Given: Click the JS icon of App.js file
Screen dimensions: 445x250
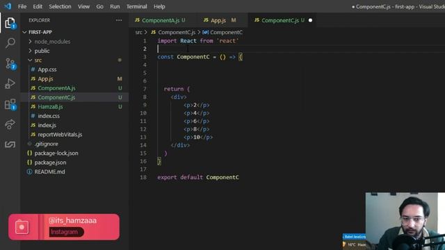Looking at the screenshot, I should [33, 78].
